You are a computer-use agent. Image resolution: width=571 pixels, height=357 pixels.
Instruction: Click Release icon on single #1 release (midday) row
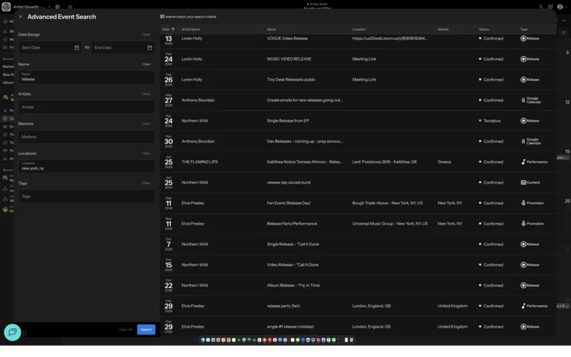(x=523, y=327)
